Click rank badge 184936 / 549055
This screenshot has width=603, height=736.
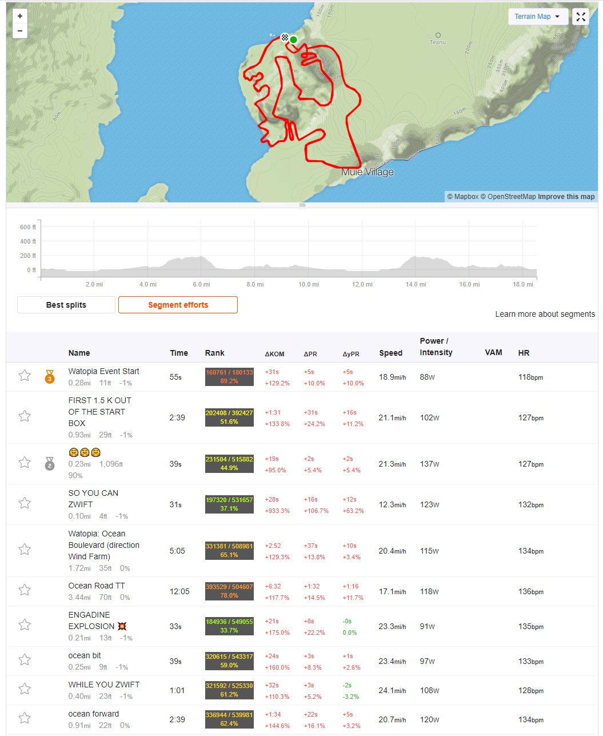(229, 626)
